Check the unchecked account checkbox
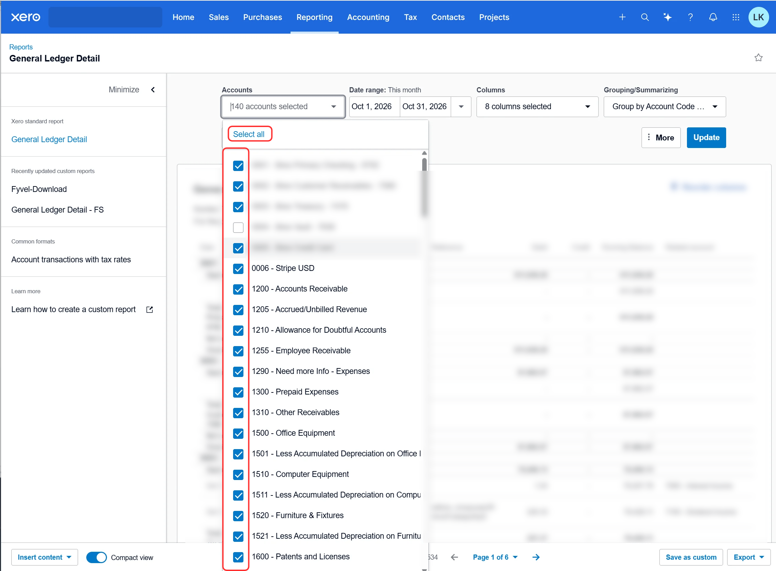The width and height of the screenshot is (776, 571). point(238,227)
